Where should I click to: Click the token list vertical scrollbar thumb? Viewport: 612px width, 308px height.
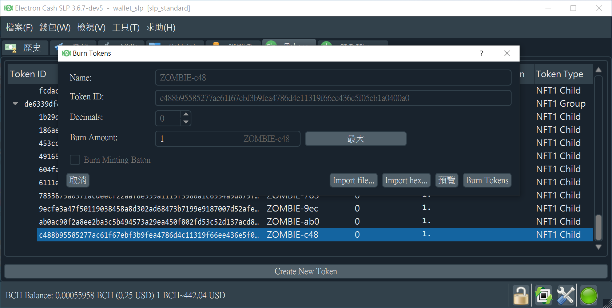click(599, 227)
